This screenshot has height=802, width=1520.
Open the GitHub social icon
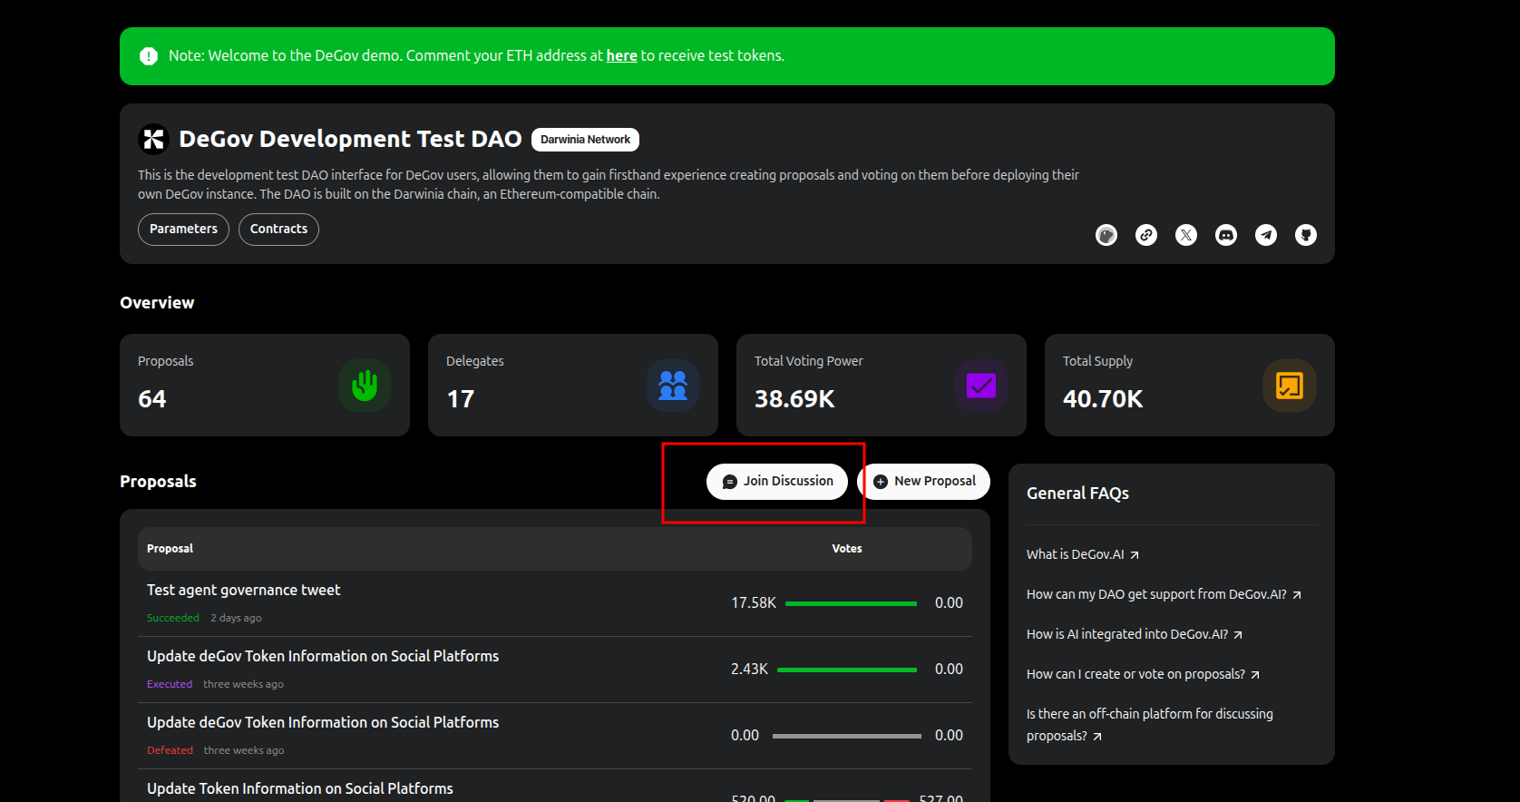pos(1306,235)
